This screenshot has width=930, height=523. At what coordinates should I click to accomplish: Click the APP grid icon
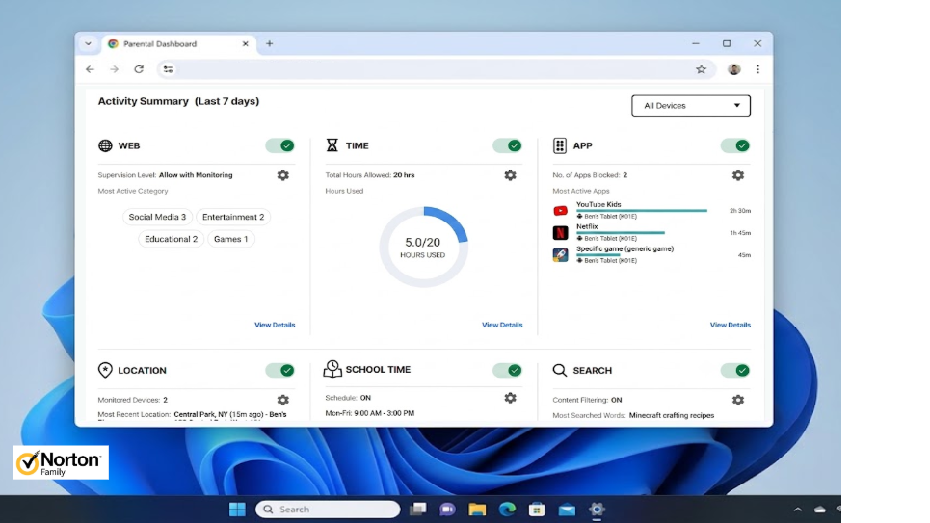coord(559,145)
